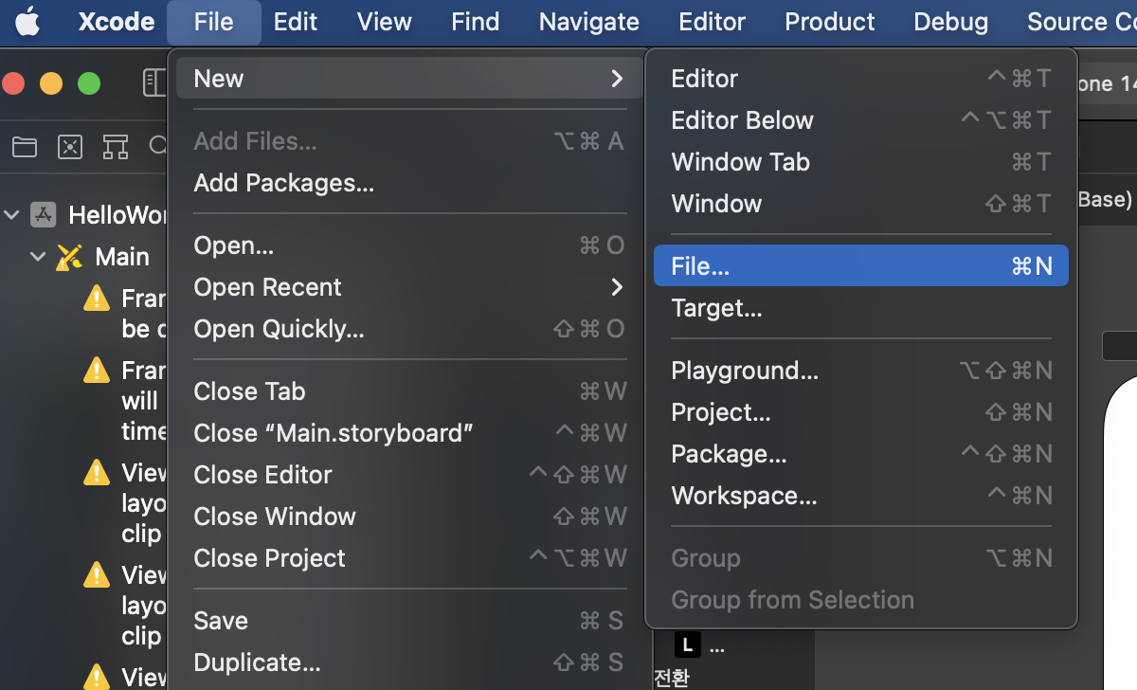The height and width of the screenshot is (690, 1137).
Task: Select Package... in New submenu
Action: click(861, 454)
